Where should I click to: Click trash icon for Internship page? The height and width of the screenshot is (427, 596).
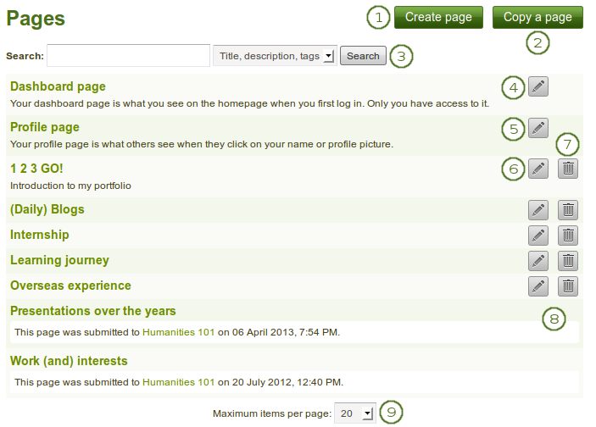(568, 235)
